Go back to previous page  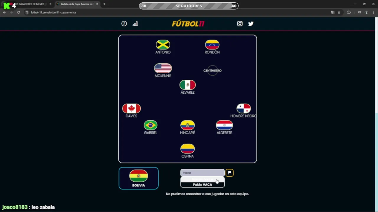pos(4,12)
